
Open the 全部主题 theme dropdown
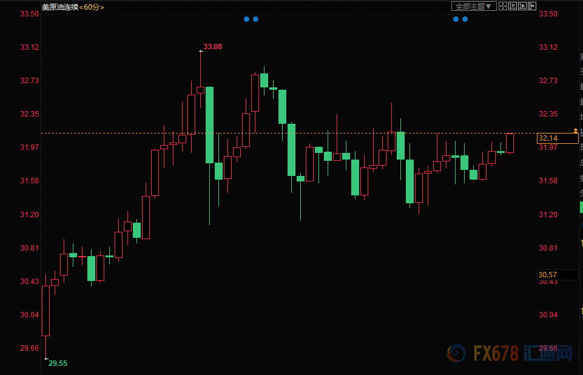coord(474,6)
